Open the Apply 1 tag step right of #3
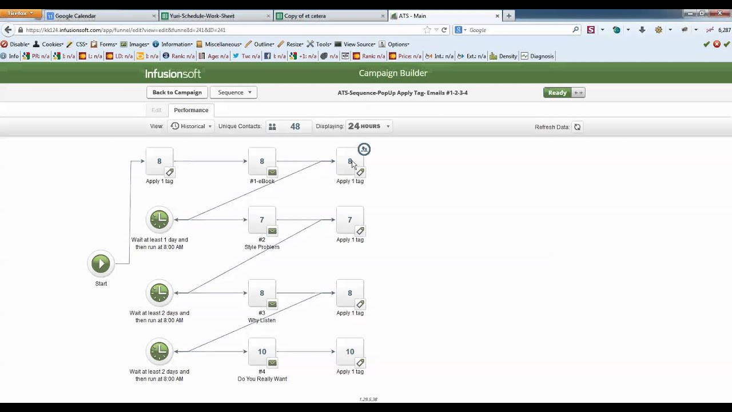The width and height of the screenshot is (732, 412). (350, 294)
